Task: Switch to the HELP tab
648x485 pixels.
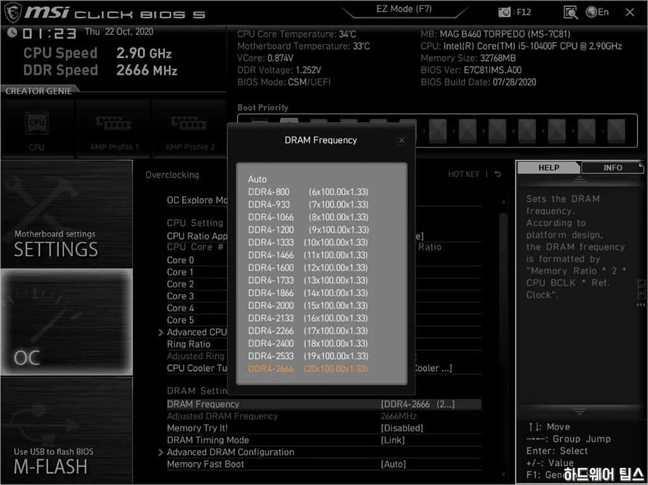Action: 549,168
